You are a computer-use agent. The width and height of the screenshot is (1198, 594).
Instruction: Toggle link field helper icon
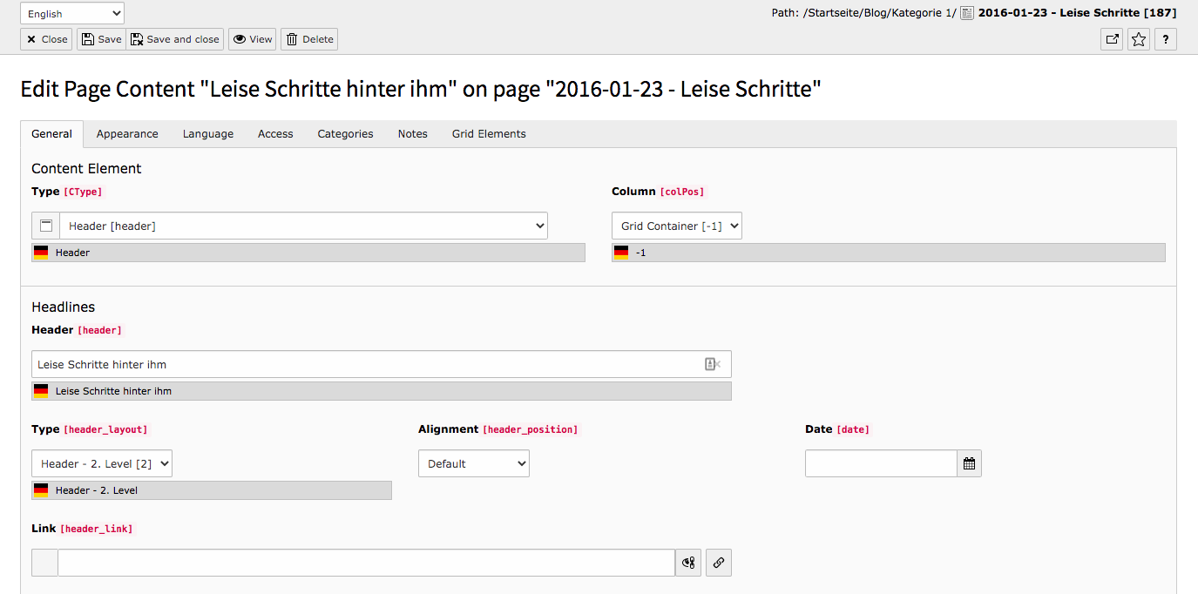click(688, 563)
